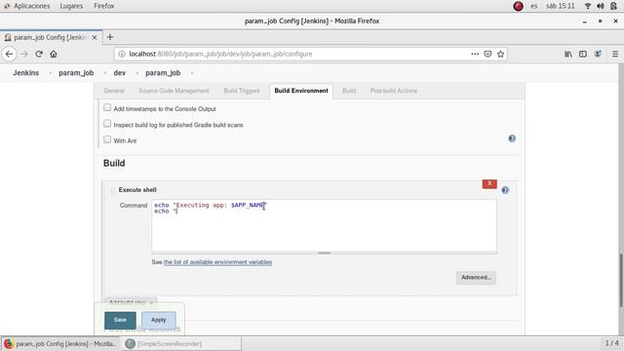Grab the Execute shell drag handle
Screen dimensions: 624x351
tap(113, 190)
